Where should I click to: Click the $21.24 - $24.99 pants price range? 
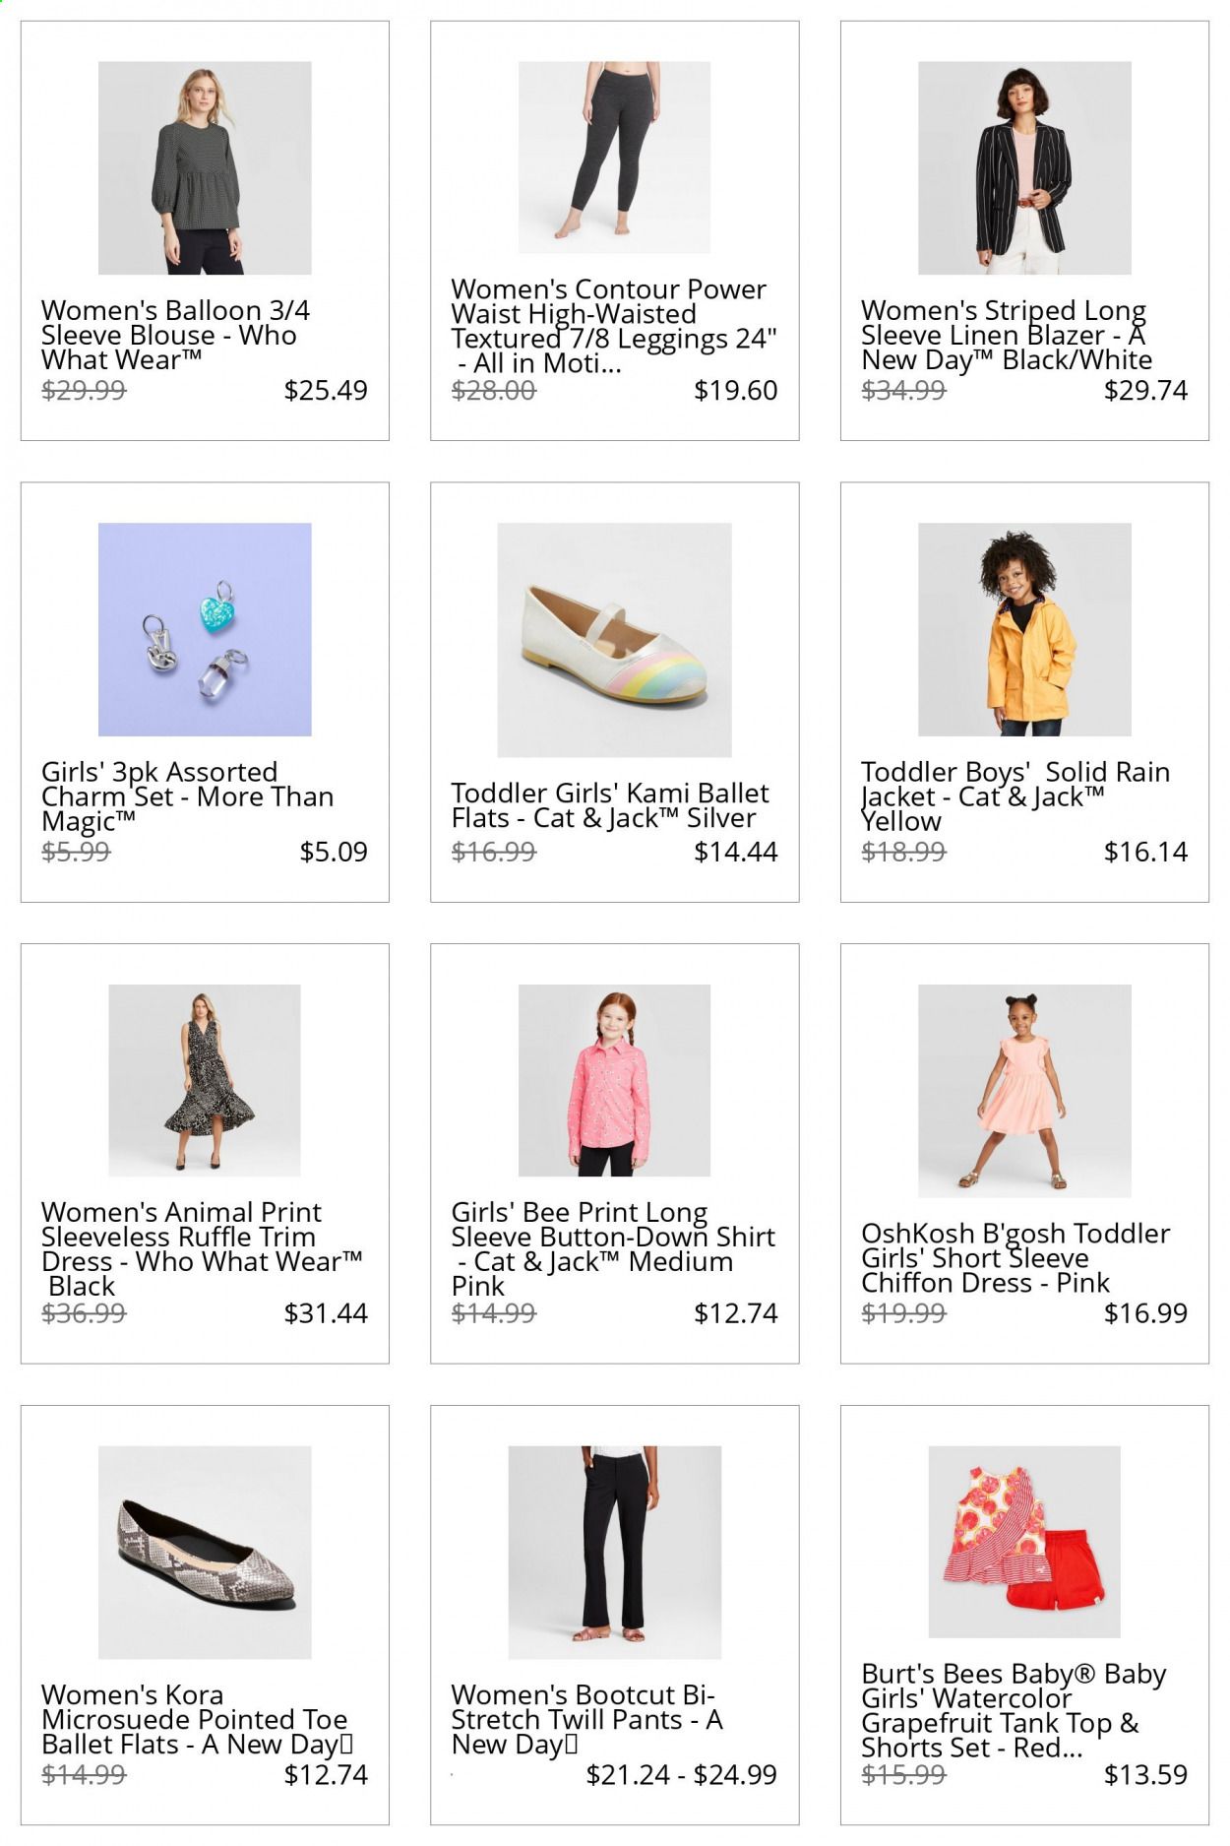coord(681,1774)
